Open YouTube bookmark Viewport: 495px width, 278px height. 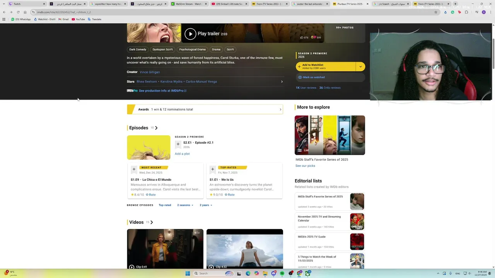79,19
